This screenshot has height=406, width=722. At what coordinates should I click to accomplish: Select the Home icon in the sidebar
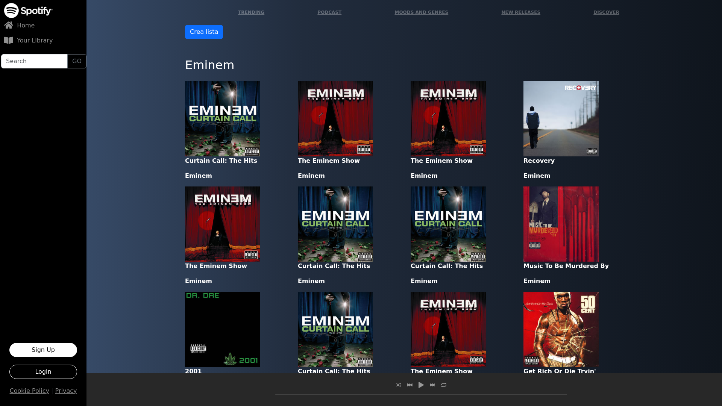point(9,25)
